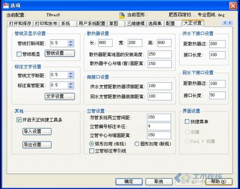Edit 双管系统两立管间距 field

click(x=159, y=118)
